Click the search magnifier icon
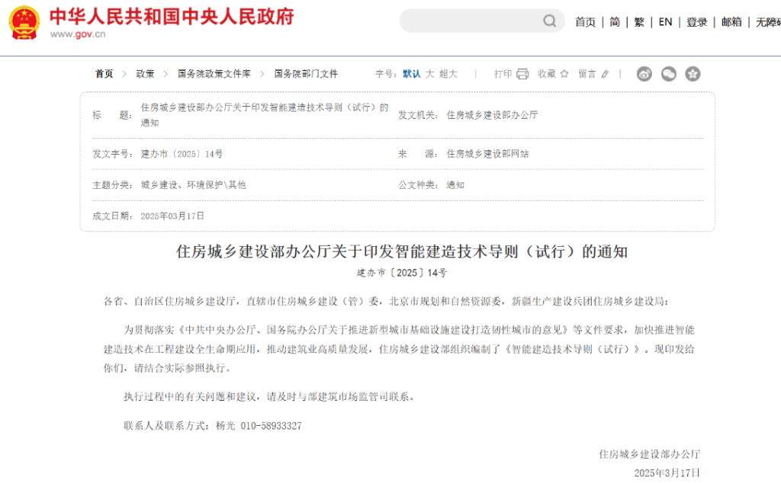 549,21
